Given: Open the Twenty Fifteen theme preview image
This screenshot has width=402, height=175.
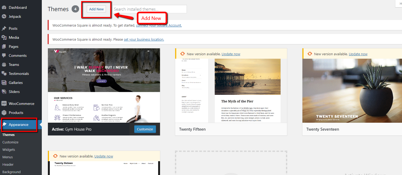Looking at the screenshot, I should [231, 91].
